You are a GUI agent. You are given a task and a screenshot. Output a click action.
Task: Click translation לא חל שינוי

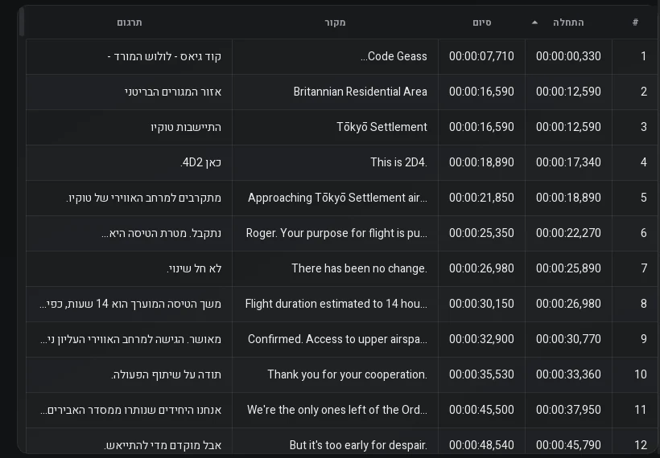tap(130, 268)
